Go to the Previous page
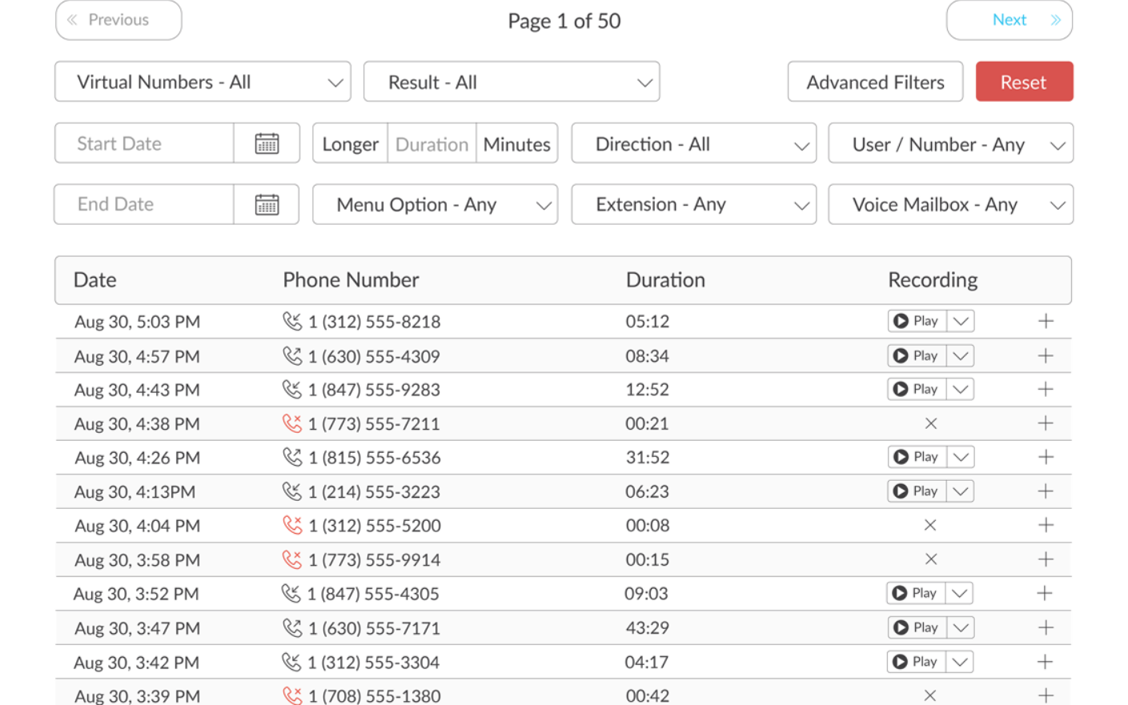Screen dimensions: 1128x705 (118, 20)
